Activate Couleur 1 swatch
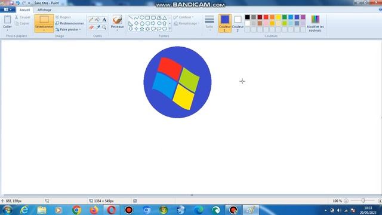382x215 pixels. pyautogui.click(x=225, y=23)
